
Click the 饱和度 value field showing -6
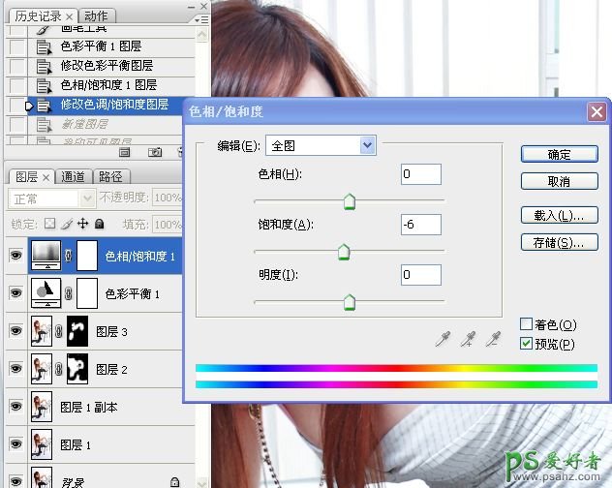pos(421,225)
